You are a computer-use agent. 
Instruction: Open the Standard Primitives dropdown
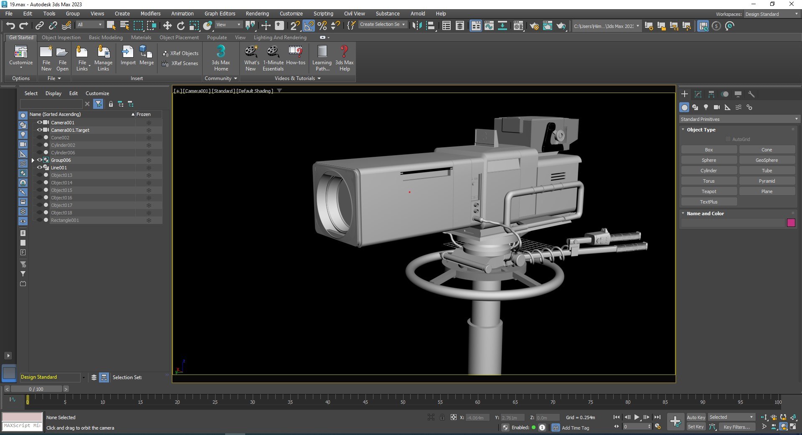click(739, 119)
